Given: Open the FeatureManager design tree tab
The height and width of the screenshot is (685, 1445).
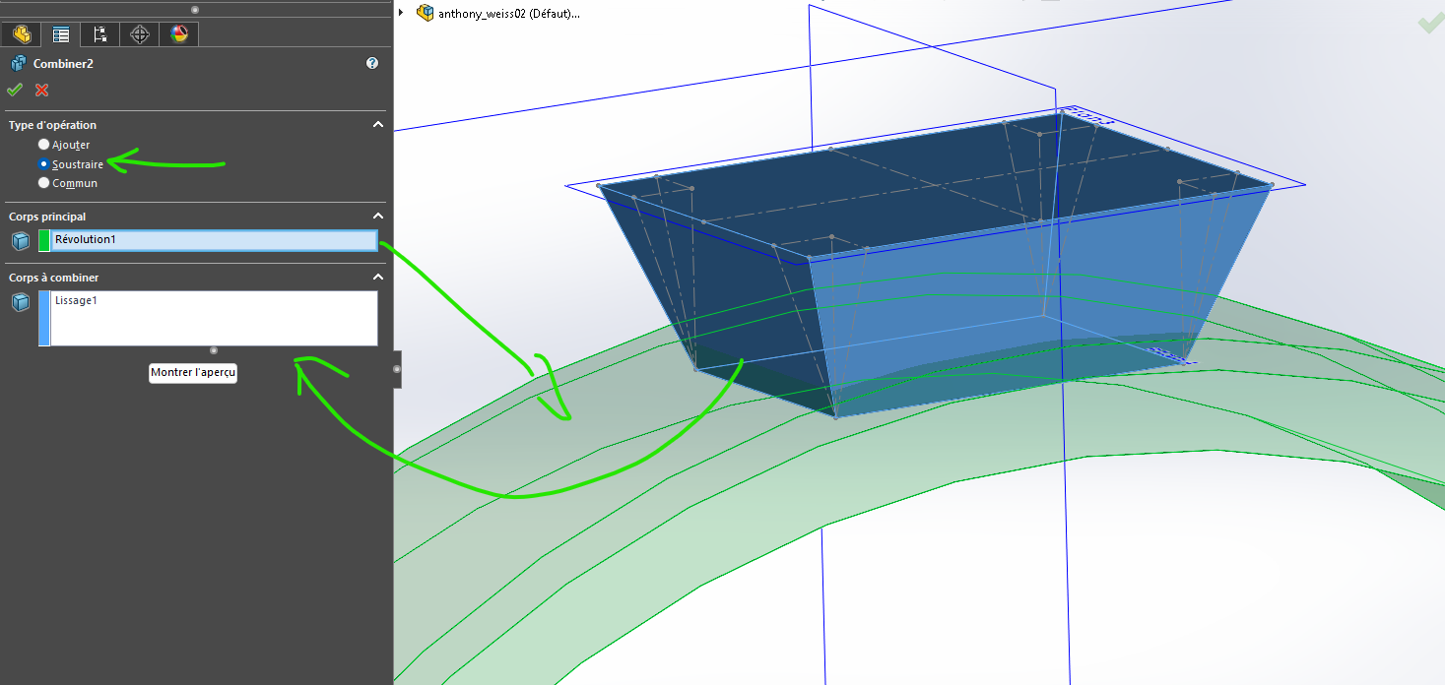Looking at the screenshot, I should click(x=21, y=34).
